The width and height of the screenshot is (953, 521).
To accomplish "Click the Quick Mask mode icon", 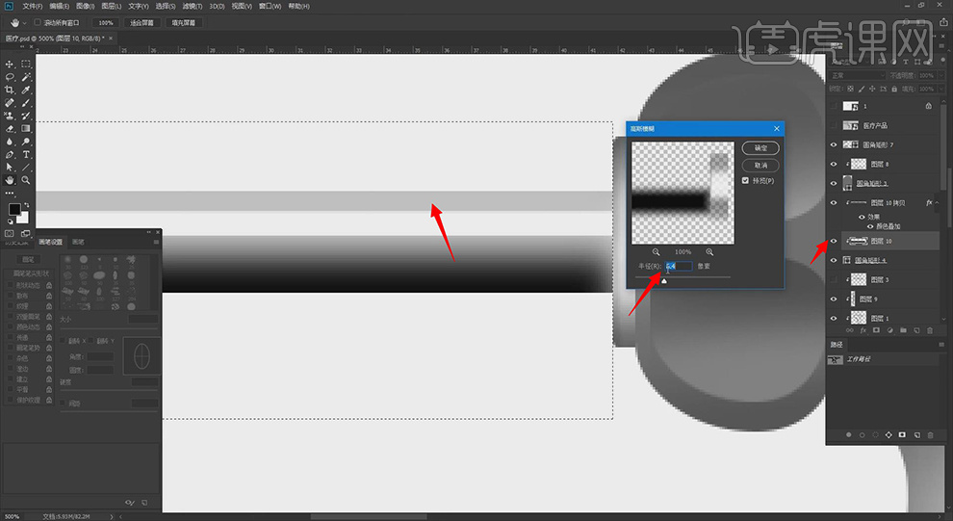I will coord(9,233).
